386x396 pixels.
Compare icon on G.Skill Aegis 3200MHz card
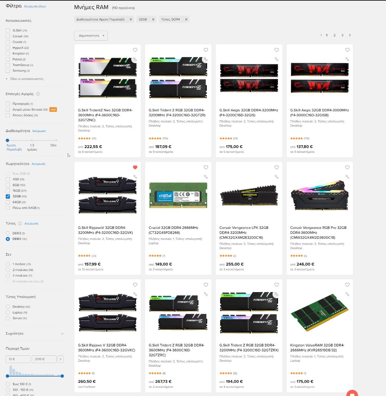tap(277, 59)
